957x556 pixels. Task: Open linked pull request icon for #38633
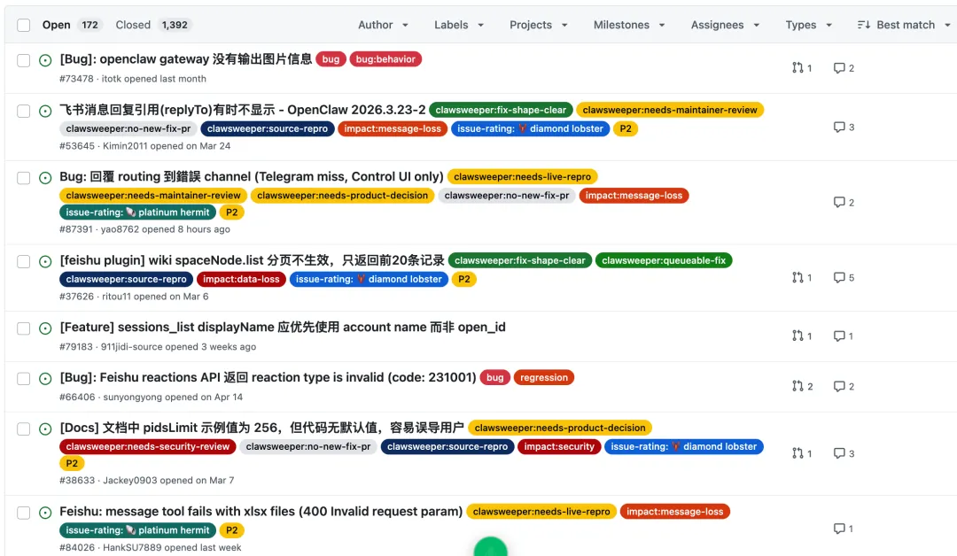coord(797,453)
